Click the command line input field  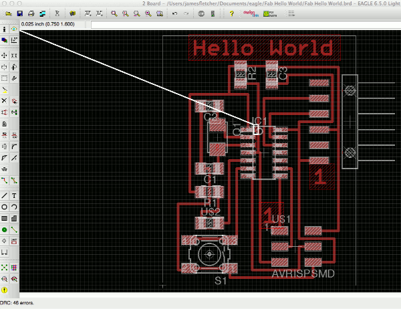coord(246,25)
